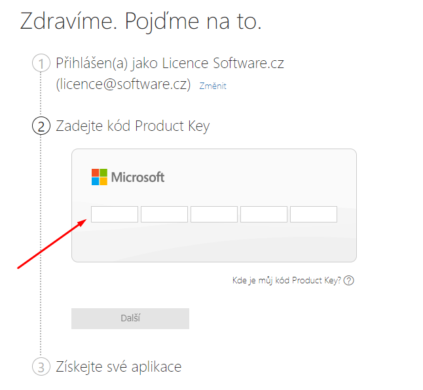The height and width of the screenshot is (390, 423).
Task: Click the third Product Key segment field
Action: (x=214, y=215)
